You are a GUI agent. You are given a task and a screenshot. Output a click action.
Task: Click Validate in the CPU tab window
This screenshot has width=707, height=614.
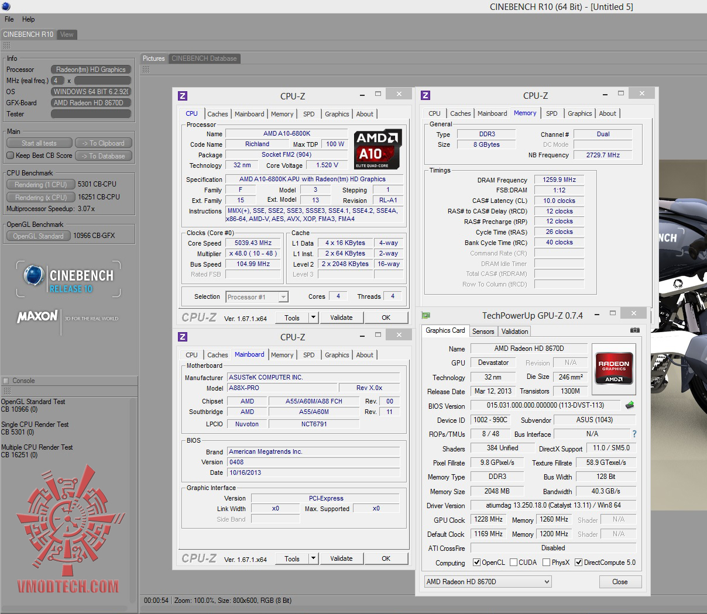341,318
